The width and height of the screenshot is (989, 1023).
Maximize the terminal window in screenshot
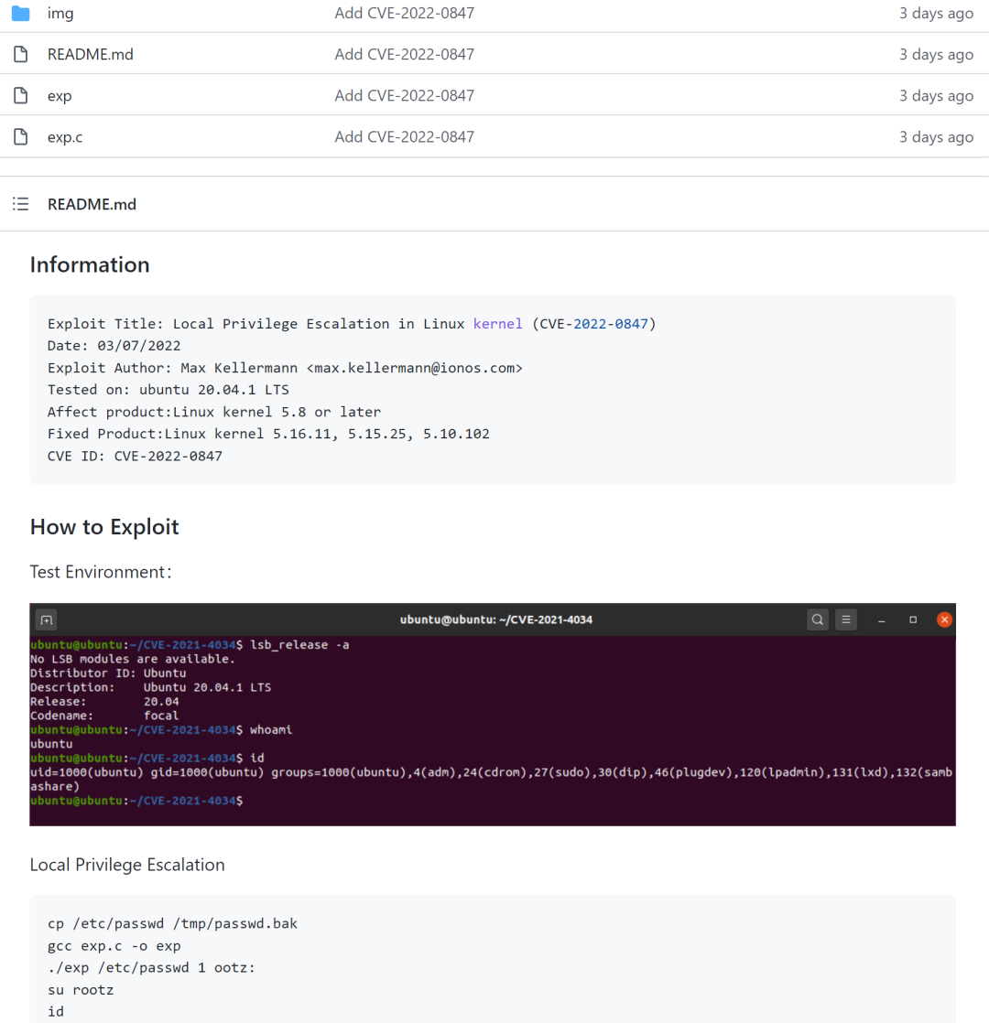pyautogui.click(x=913, y=619)
